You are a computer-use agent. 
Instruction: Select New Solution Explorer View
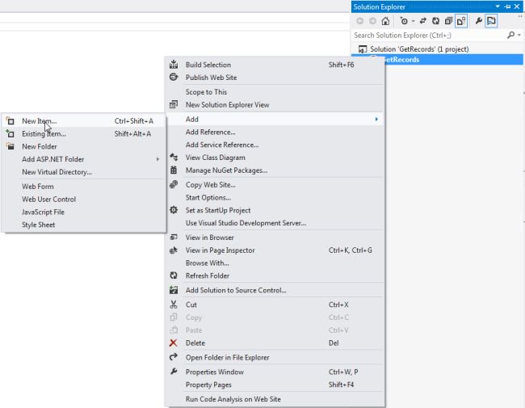[275, 105]
